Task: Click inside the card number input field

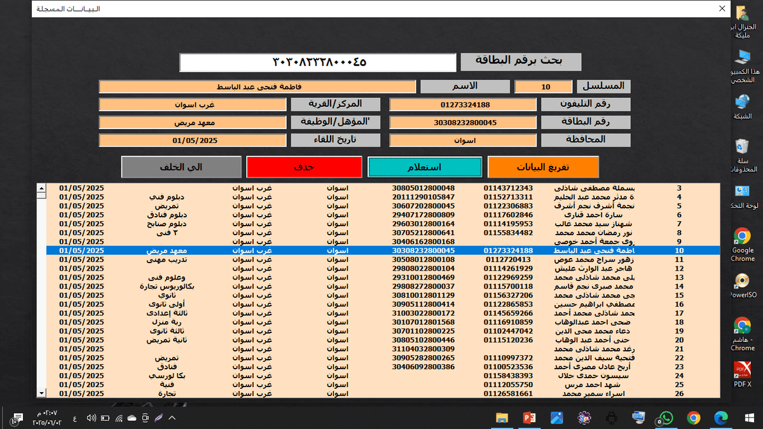Action: click(x=318, y=62)
